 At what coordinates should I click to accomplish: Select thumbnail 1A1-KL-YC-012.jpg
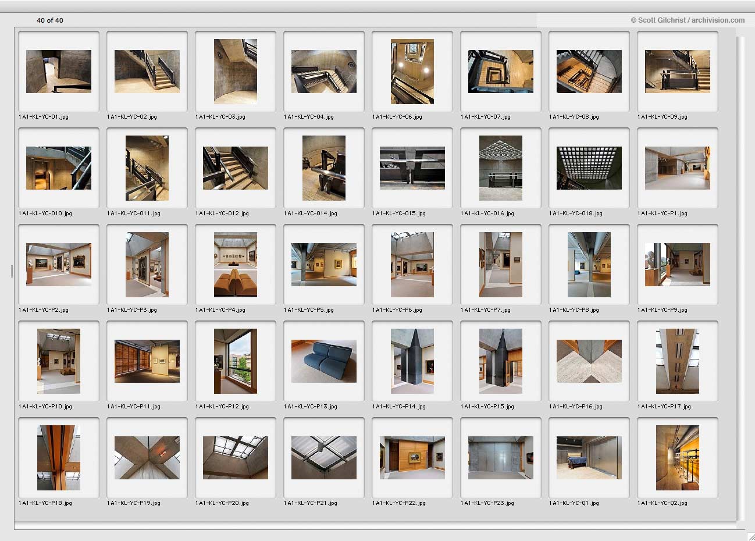[x=236, y=168]
